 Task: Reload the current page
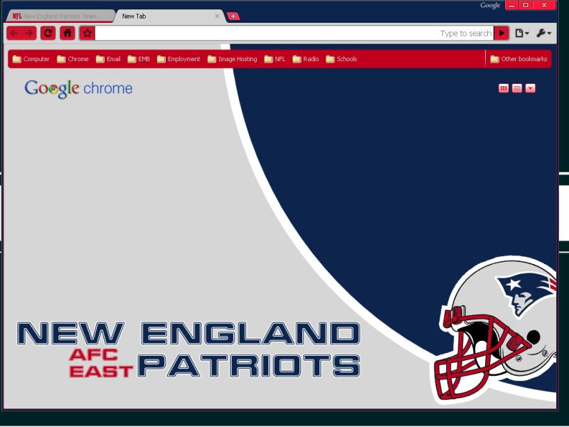pyautogui.click(x=47, y=32)
